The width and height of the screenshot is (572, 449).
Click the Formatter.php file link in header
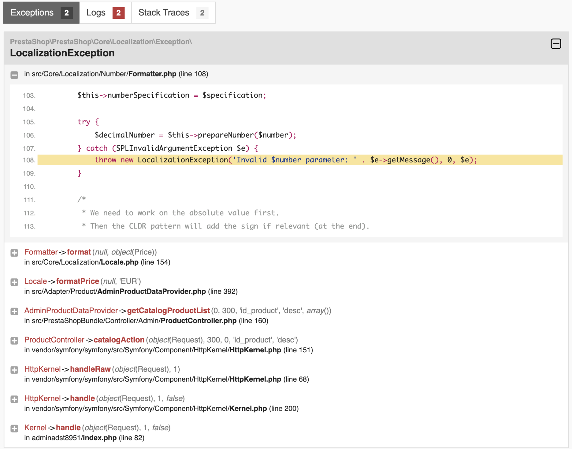point(152,74)
